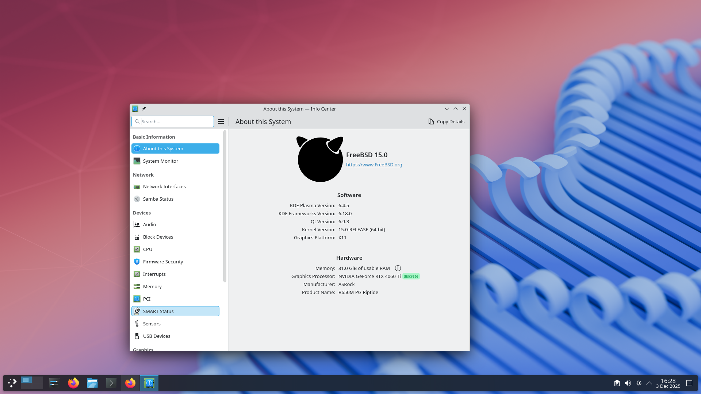Expand hidden system tray icons arrow
This screenshot has height=394, width=701.
pos(649,383)
